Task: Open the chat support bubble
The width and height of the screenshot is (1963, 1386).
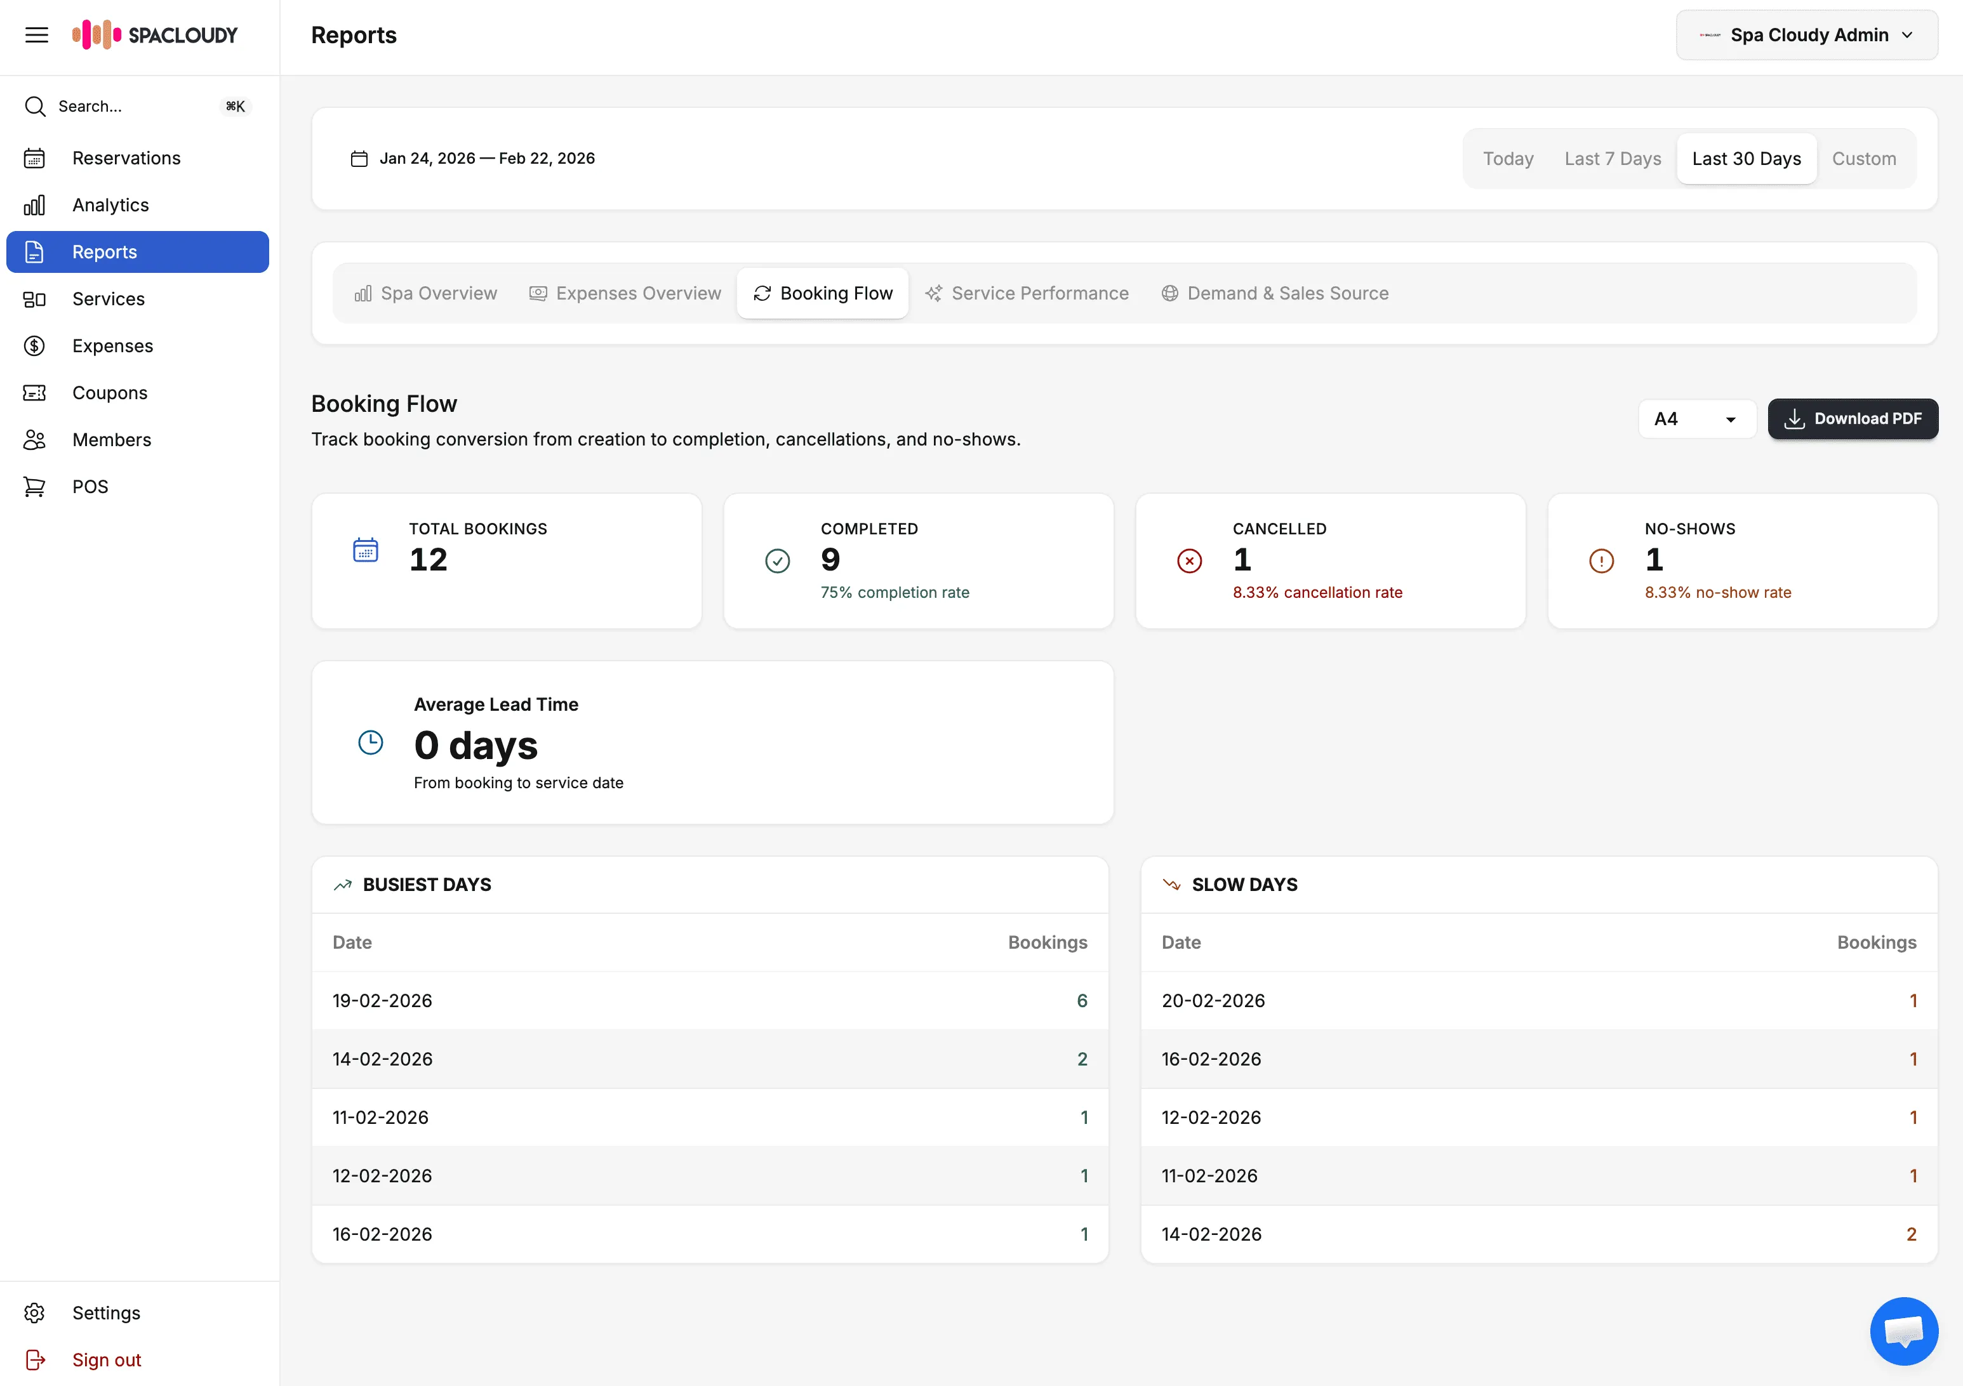Action: [x=1903, y=1330]
